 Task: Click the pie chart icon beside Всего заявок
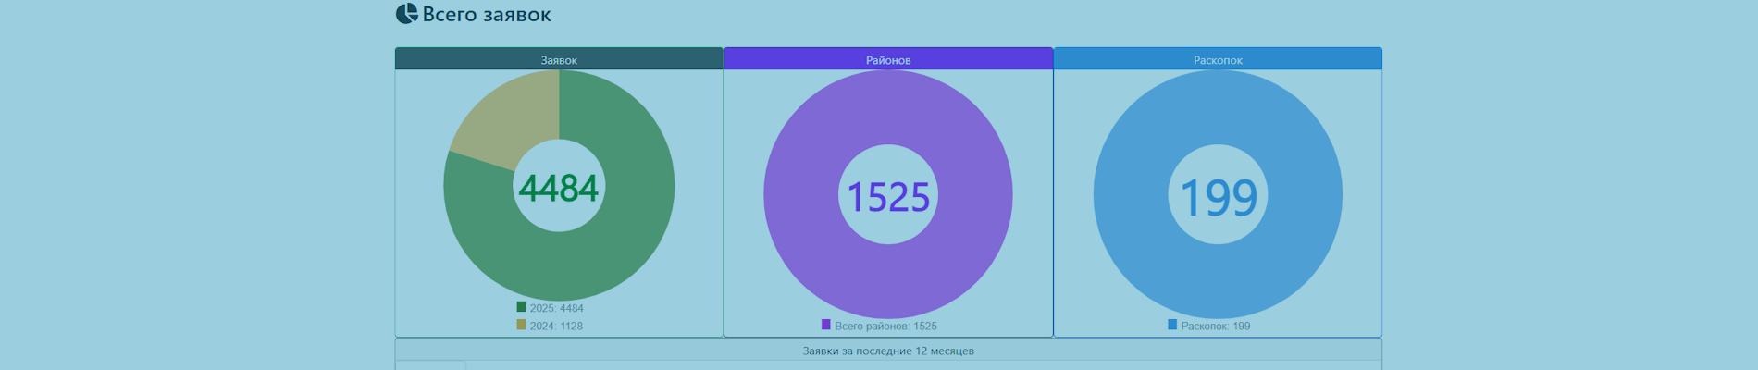[406, 14]
